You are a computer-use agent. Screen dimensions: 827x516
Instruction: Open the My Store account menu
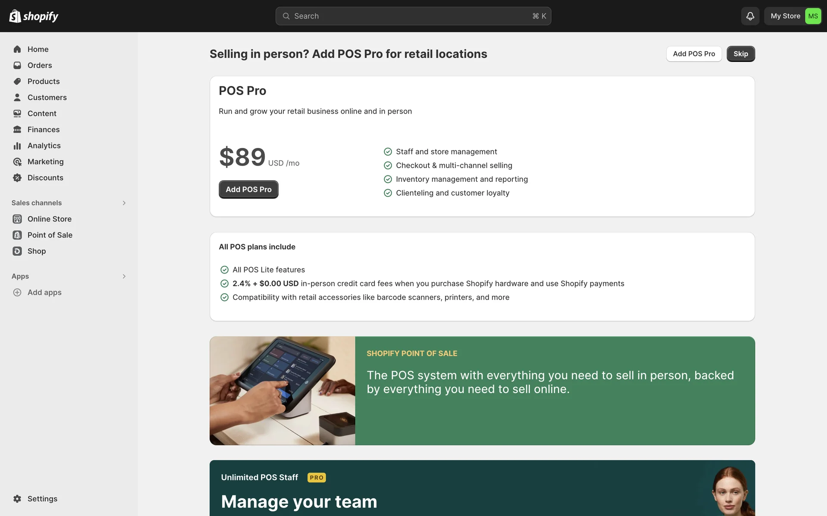[x=793, y=16]
